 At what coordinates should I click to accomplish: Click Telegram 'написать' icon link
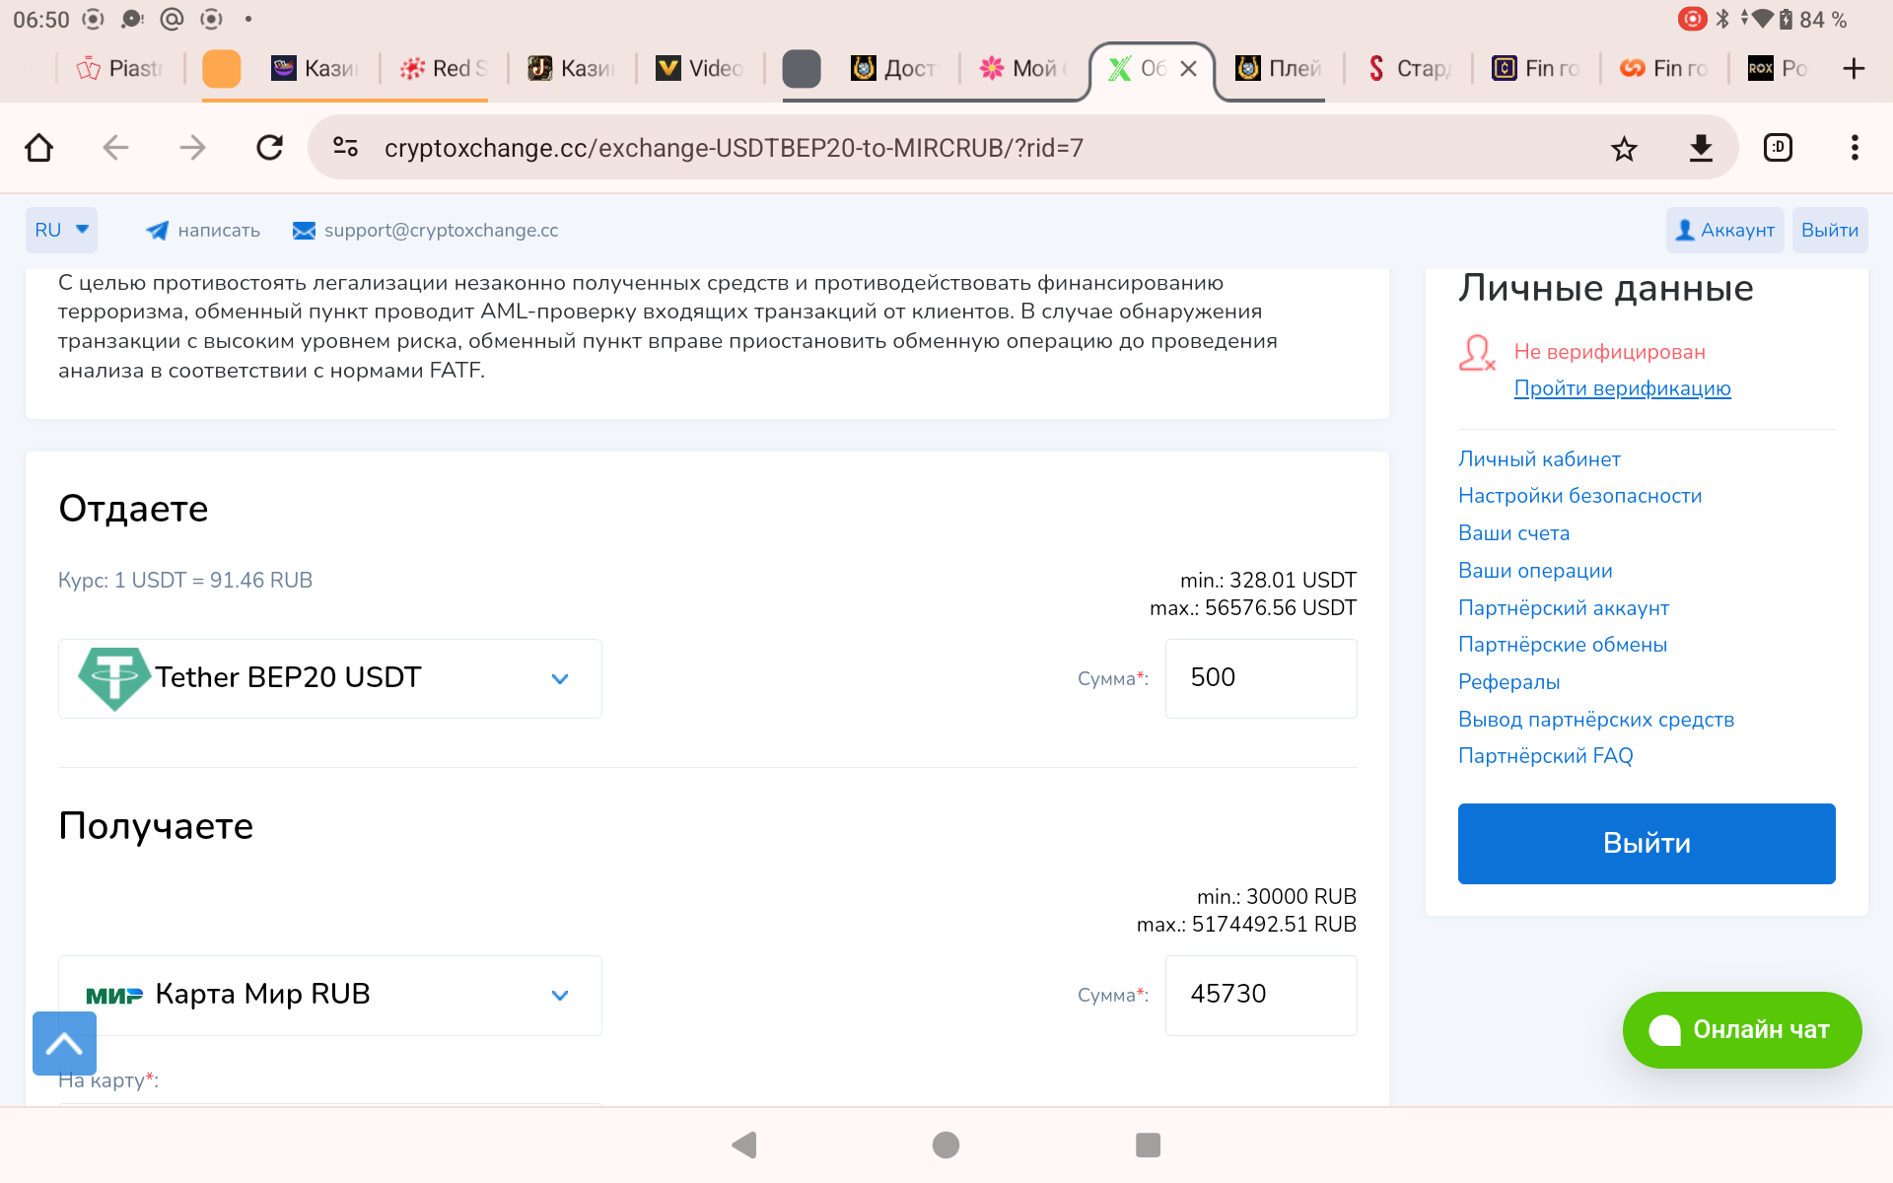(202, 231)
